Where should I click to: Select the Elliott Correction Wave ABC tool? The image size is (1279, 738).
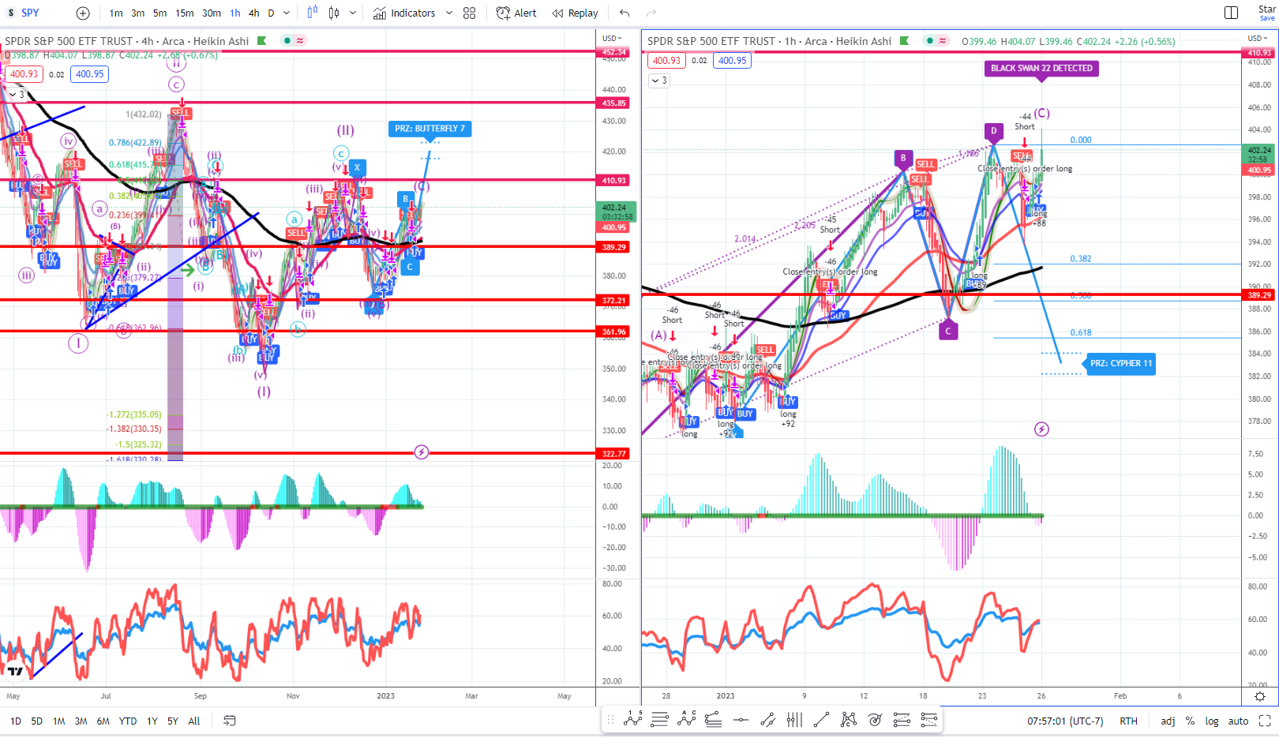(x=687, y=720)
